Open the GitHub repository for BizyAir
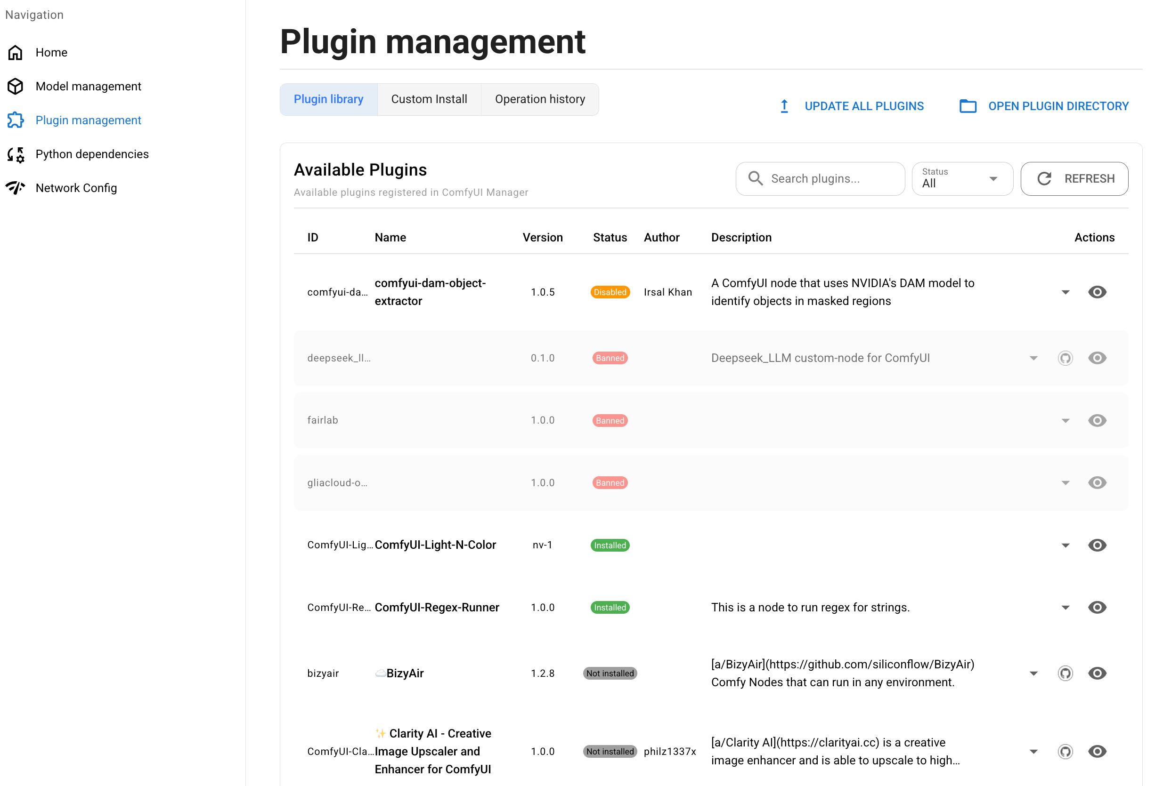 [x=1065, y=674]
